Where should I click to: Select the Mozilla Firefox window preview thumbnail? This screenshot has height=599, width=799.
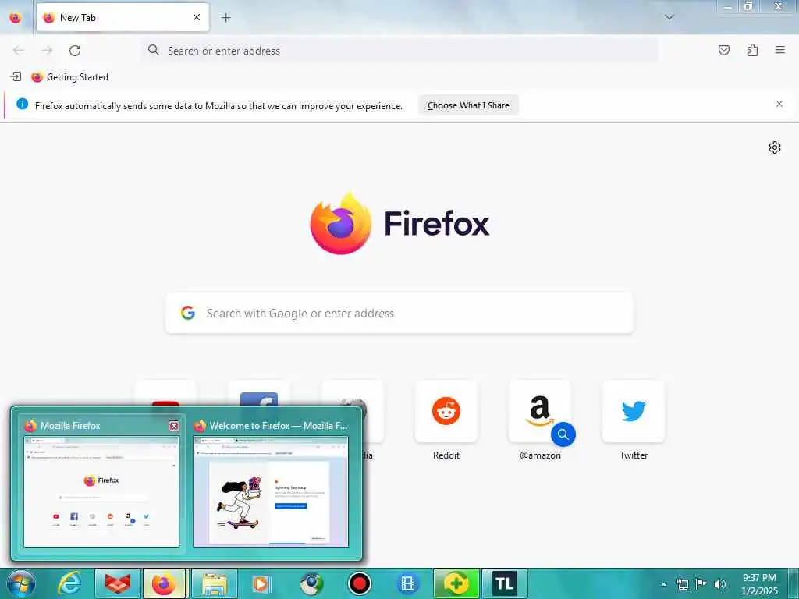coord(101,491)
